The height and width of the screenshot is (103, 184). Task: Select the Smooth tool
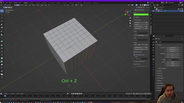(2, 65)
